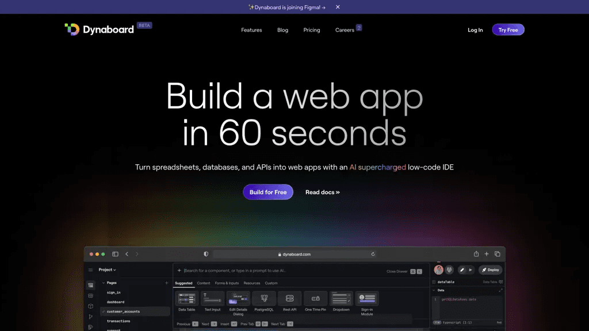Click the component search input field

282,271
